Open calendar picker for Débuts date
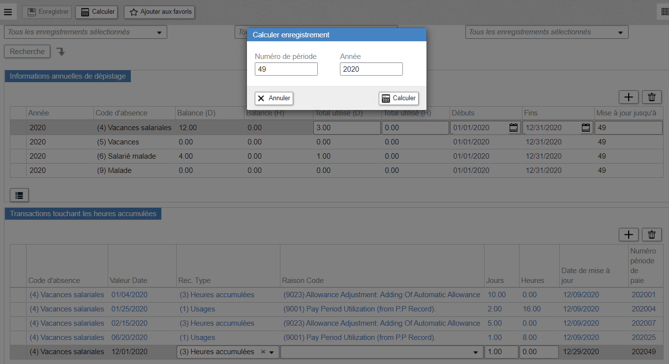Screen dimensions: 669x364 [514, 128]
